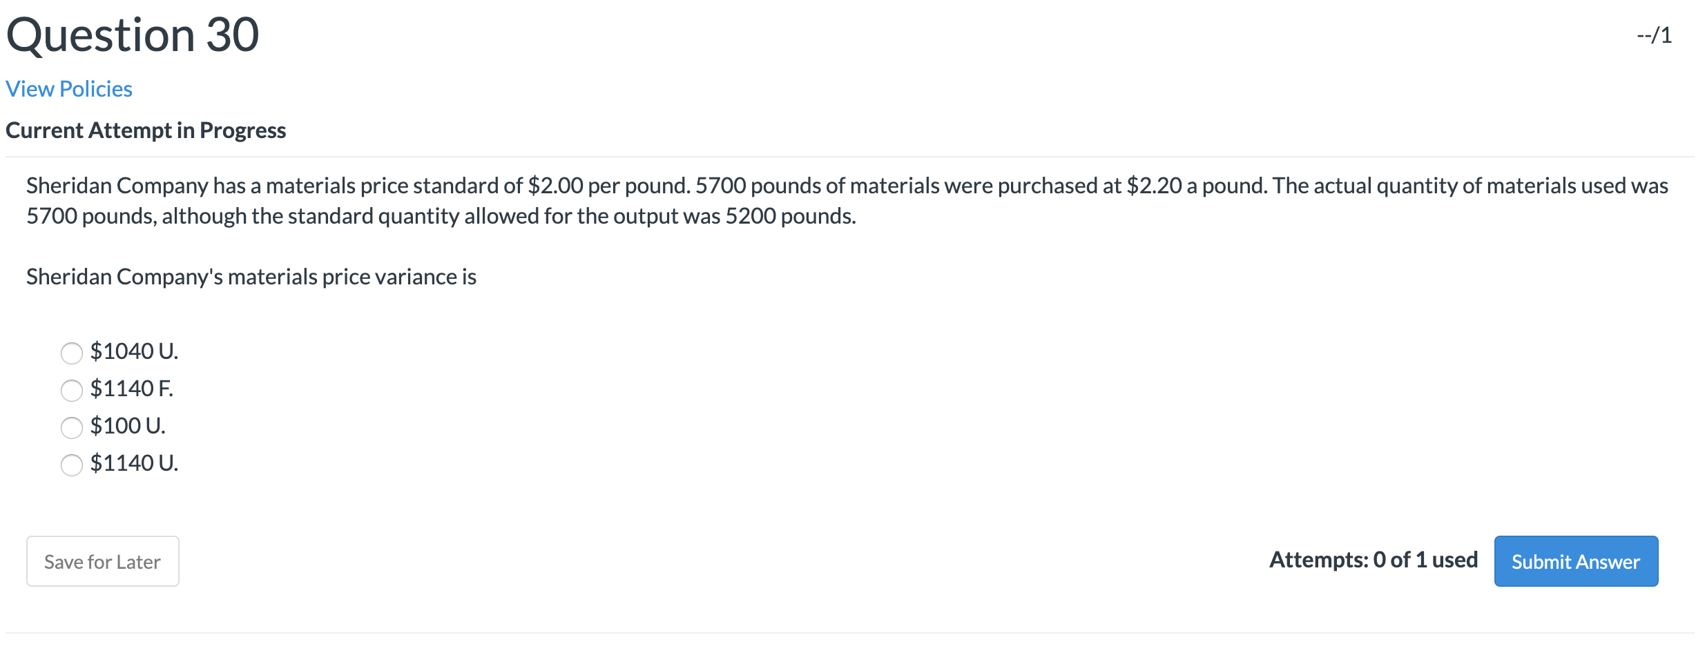This screenshot has height=653, width=1696.
Task: Select the bottom answer labeled $1140 U.
Action: 134,463
